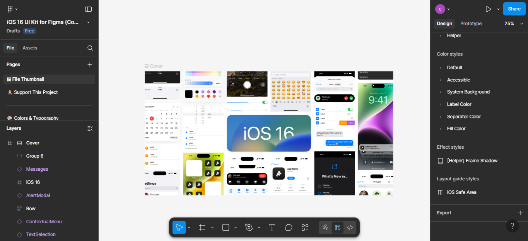Image resolution: width=528 pixels, height=241 pixels.
Task: Select the Move tool arrow
Action: (x=179, y=227)
